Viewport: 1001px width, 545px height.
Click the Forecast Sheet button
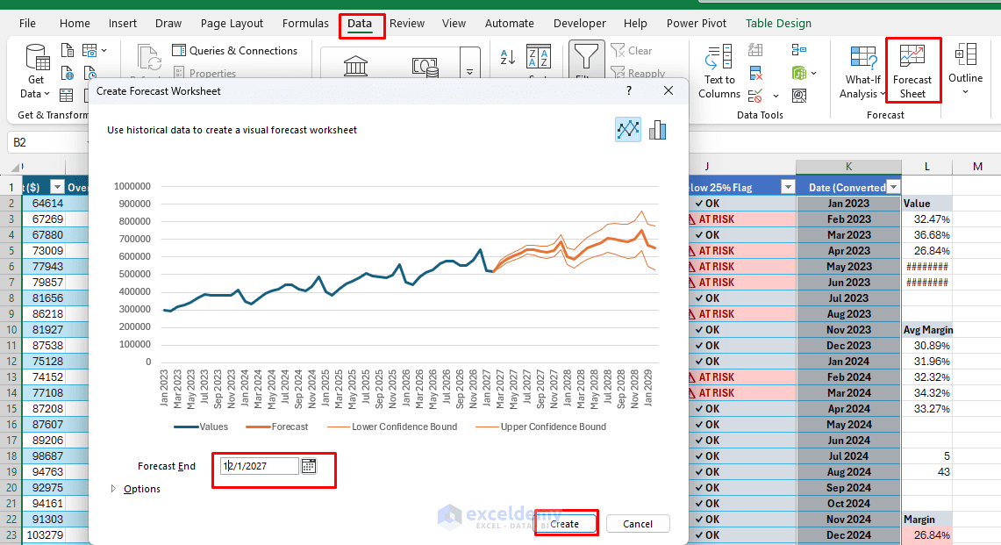[x=912, y=70]
